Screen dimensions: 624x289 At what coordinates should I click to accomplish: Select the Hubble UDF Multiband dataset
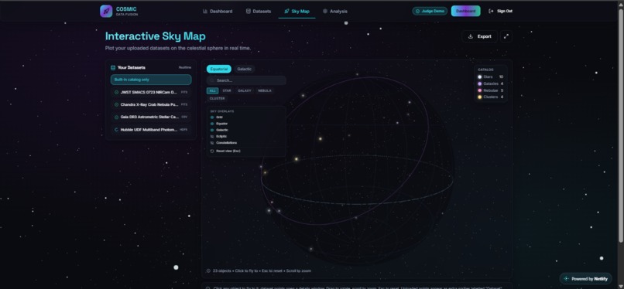[151, 129]
